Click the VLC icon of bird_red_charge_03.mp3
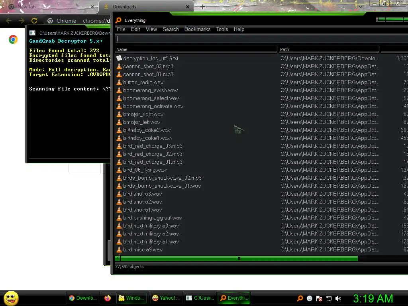 (x=119, y=146)
